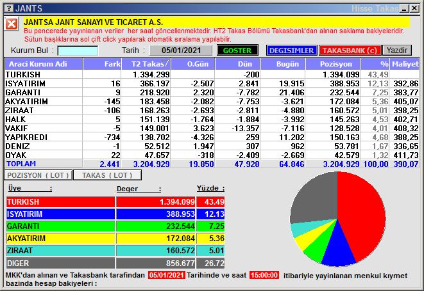Image resolution: width=424 pixels, height=291 pixels.
Task: Select the ISYATIRIM row name cell
Action: (44, 83)
